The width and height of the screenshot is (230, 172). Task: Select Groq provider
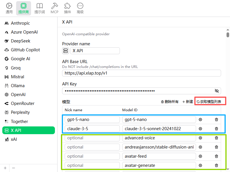click(x=28, y=68)
